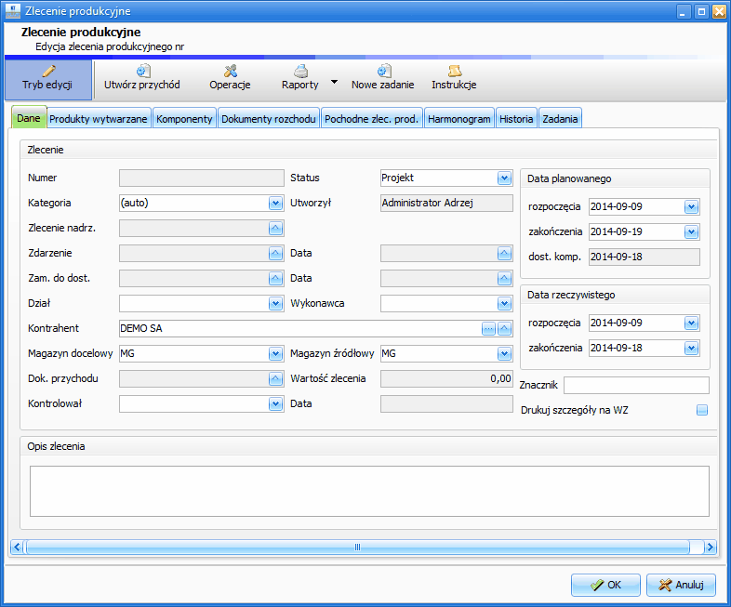Click the Raporty printer icon
The height and width of the screenshot is (607, 731).
coord(300,71)
